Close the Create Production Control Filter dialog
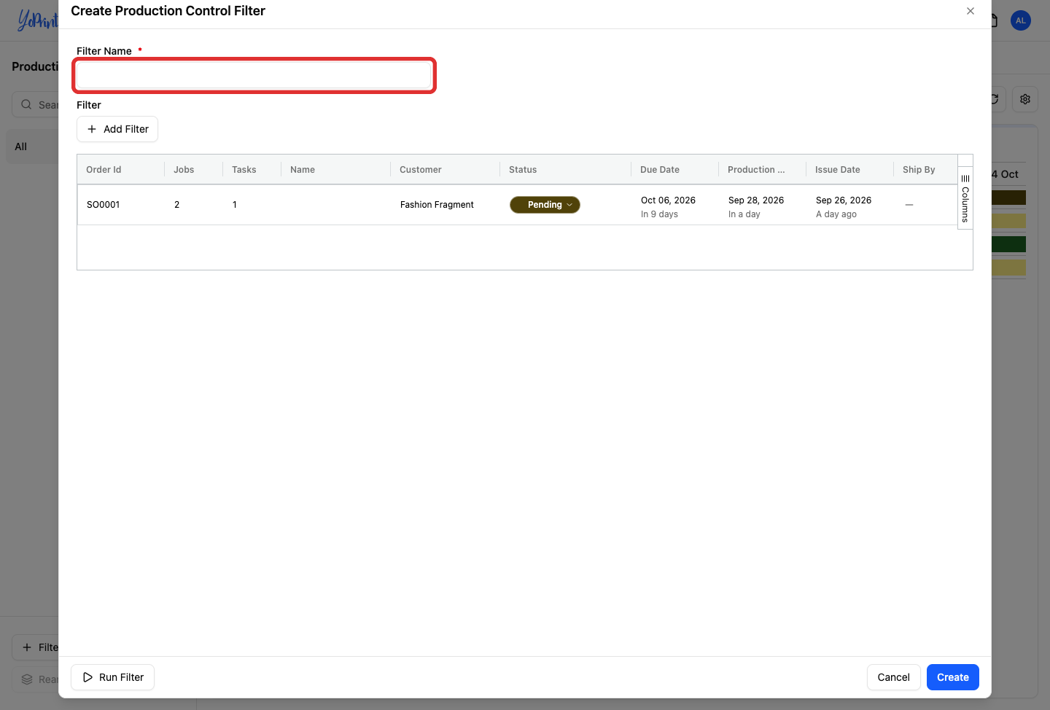This screenshot has width=1050, height=710. tap(971, 11)
